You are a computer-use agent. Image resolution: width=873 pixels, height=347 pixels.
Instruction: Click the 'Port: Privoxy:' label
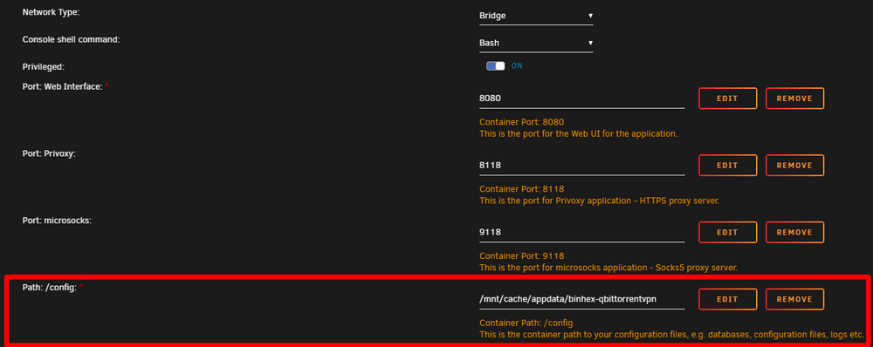pos(49,153)
